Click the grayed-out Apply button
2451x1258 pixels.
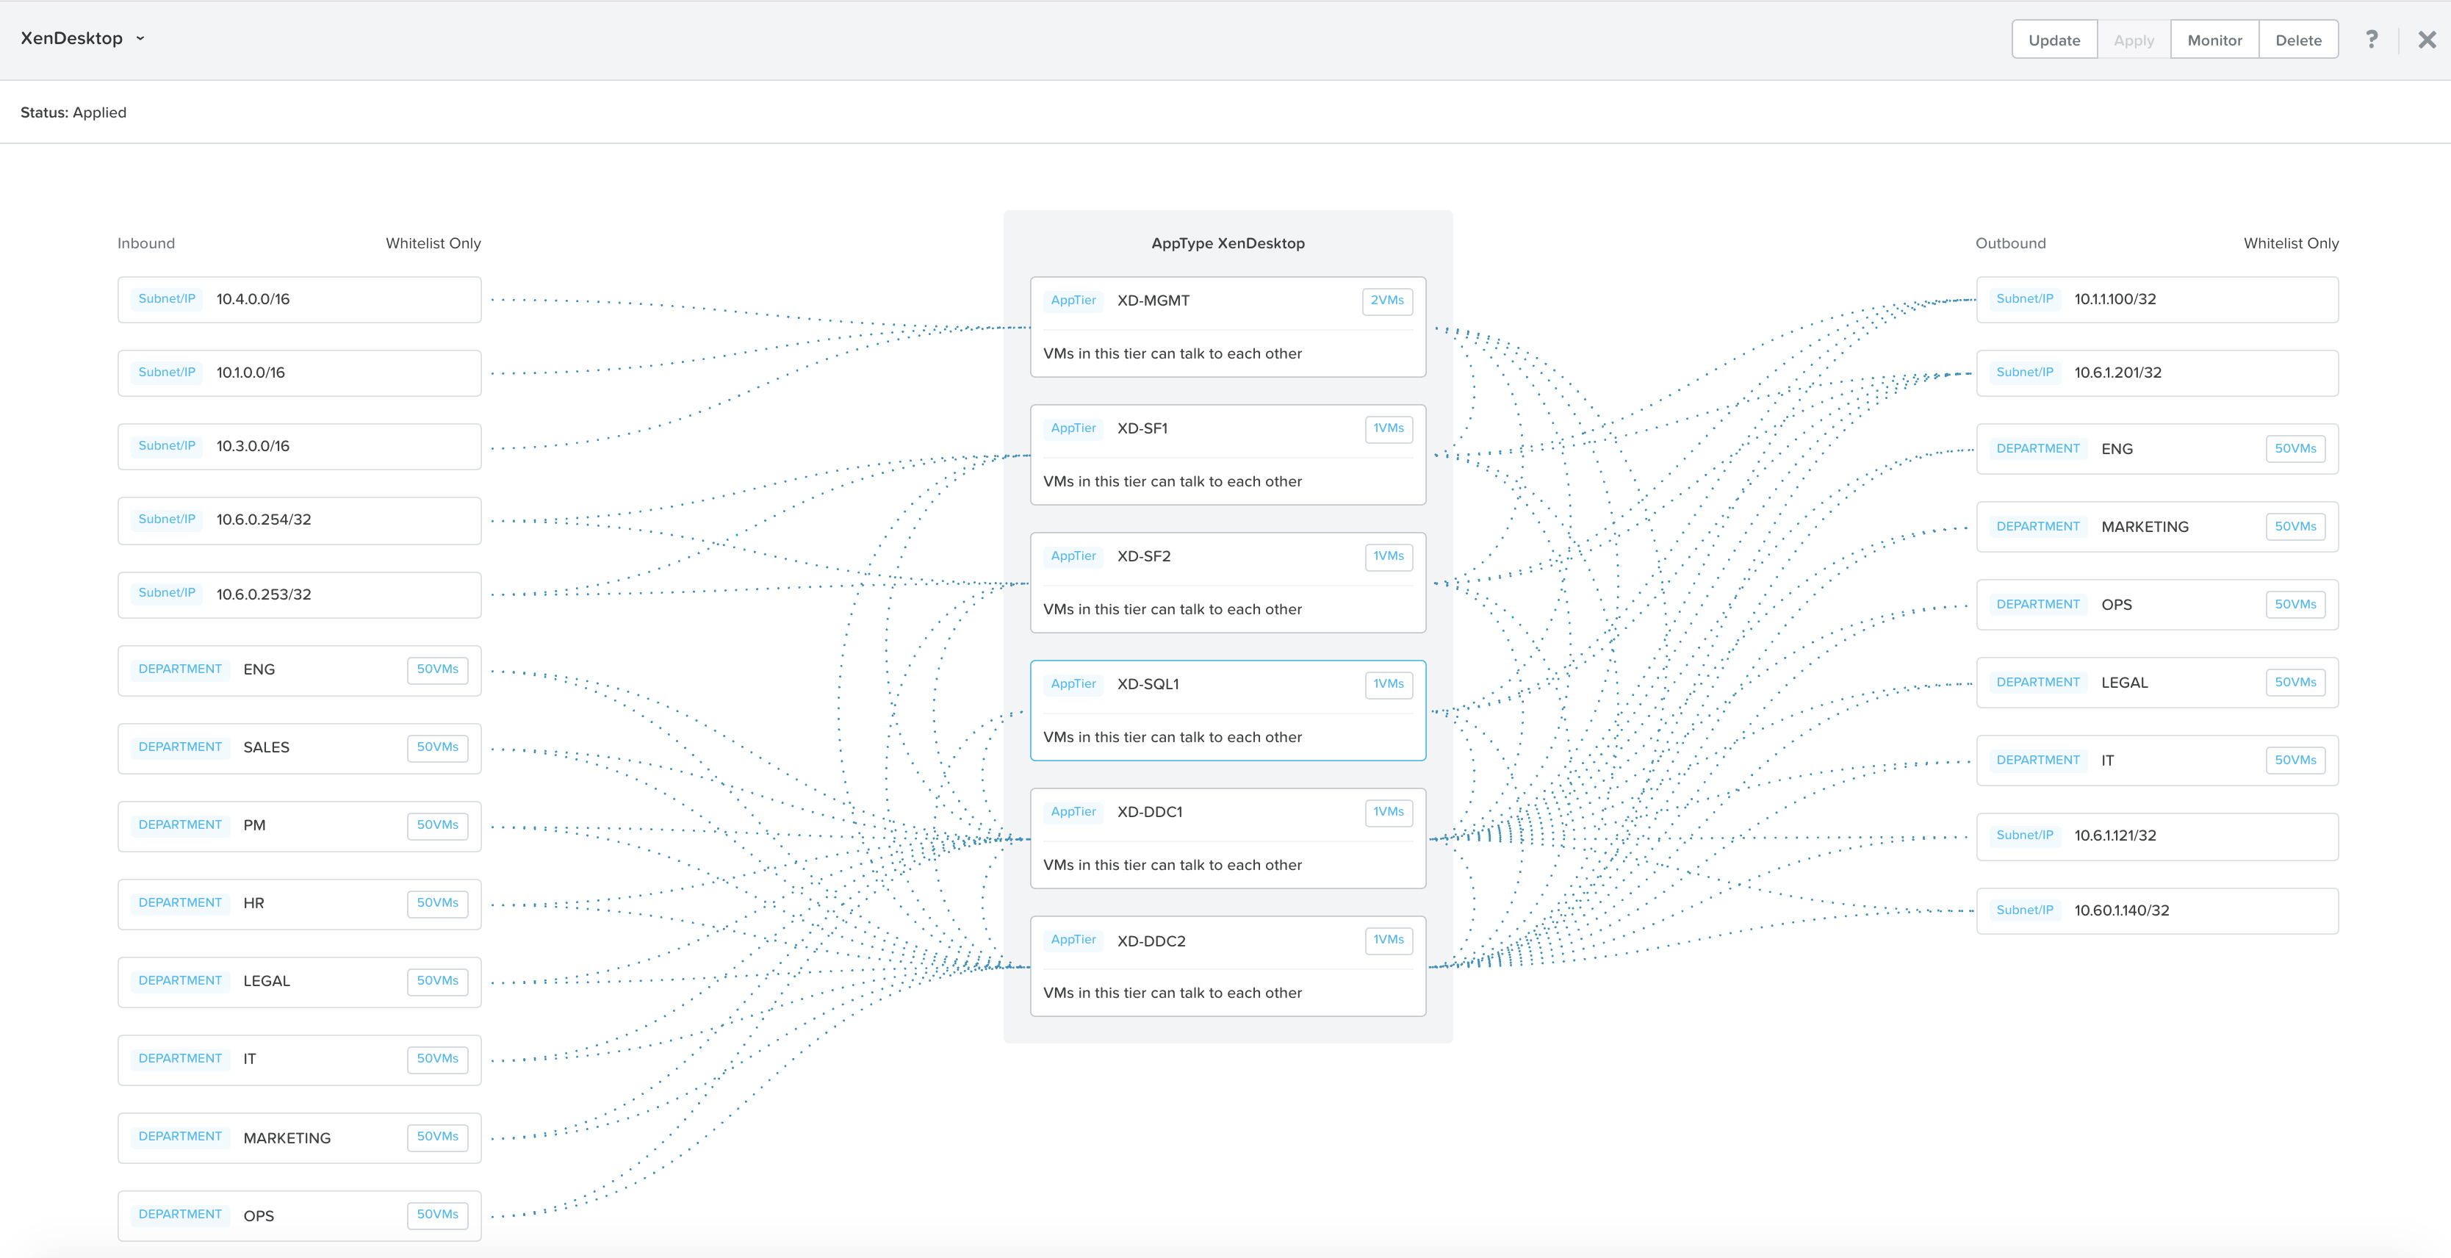pos(2133,39)
